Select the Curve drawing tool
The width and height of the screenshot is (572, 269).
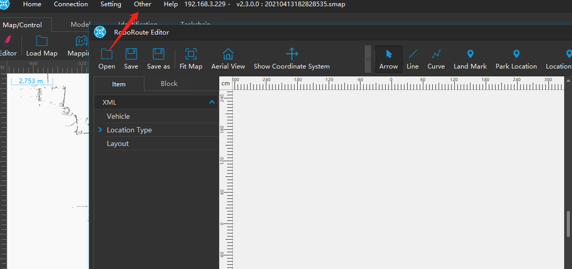click(436, 54)
